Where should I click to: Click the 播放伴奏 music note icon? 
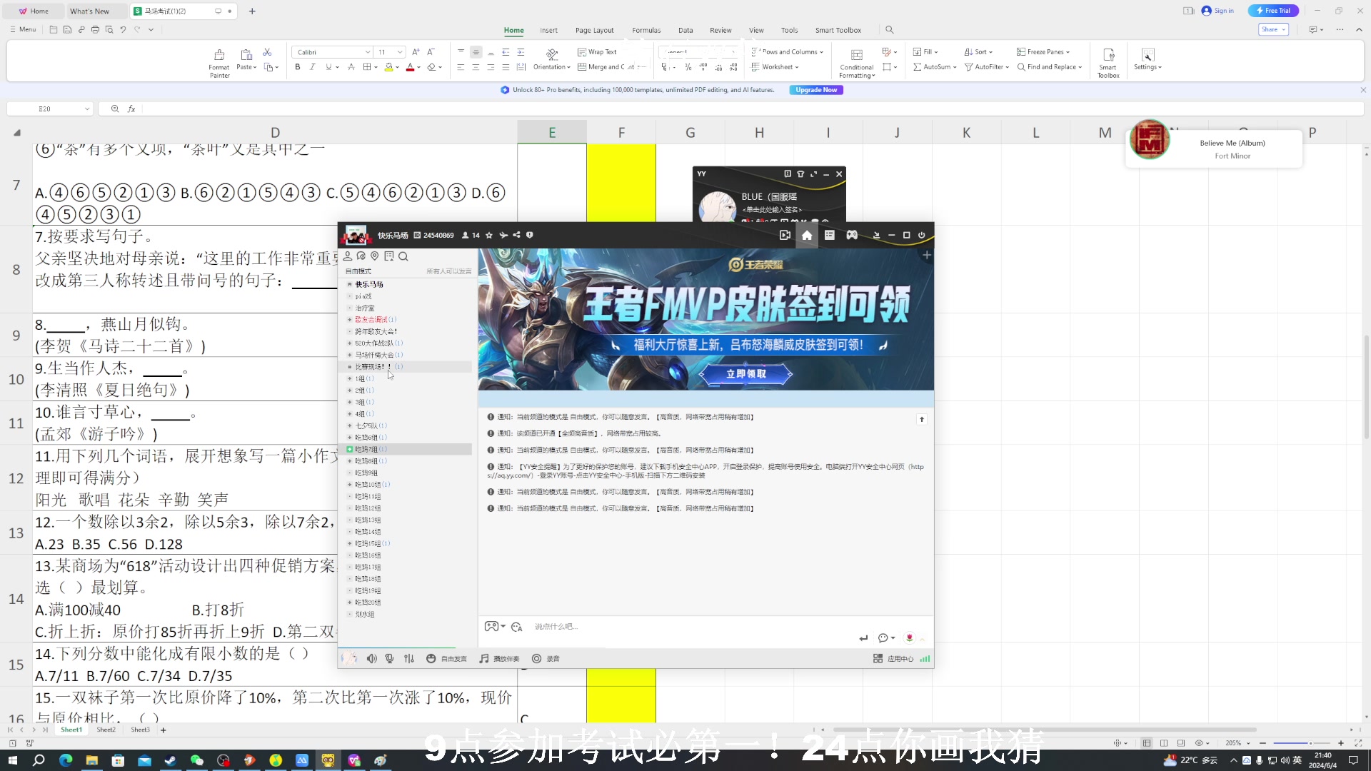click(x=483, y=658)
